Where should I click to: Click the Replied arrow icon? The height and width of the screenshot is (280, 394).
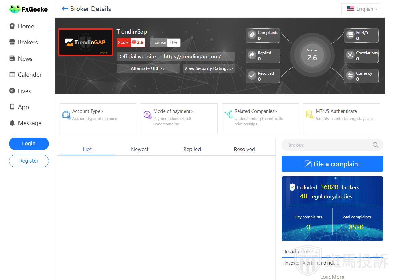coord(252,55)
